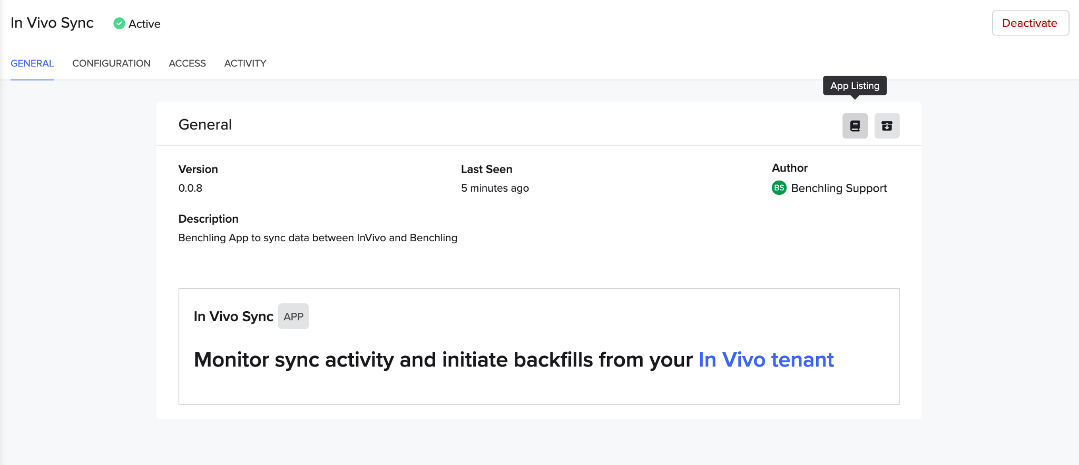Click the Benchling Support author name
The width and height of the screenshot is (1079, 465).
coord(839,188)
